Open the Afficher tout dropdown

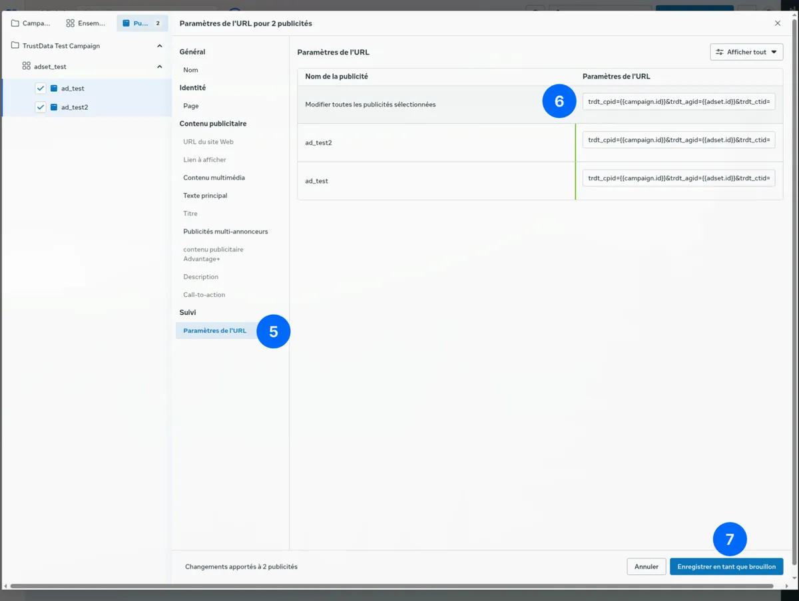point(746,51)
